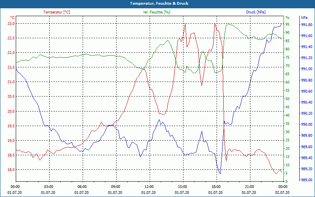Click the 18,0 temperature axis value
This screenshot has height=197, width=315.
(x=11, y=170)
